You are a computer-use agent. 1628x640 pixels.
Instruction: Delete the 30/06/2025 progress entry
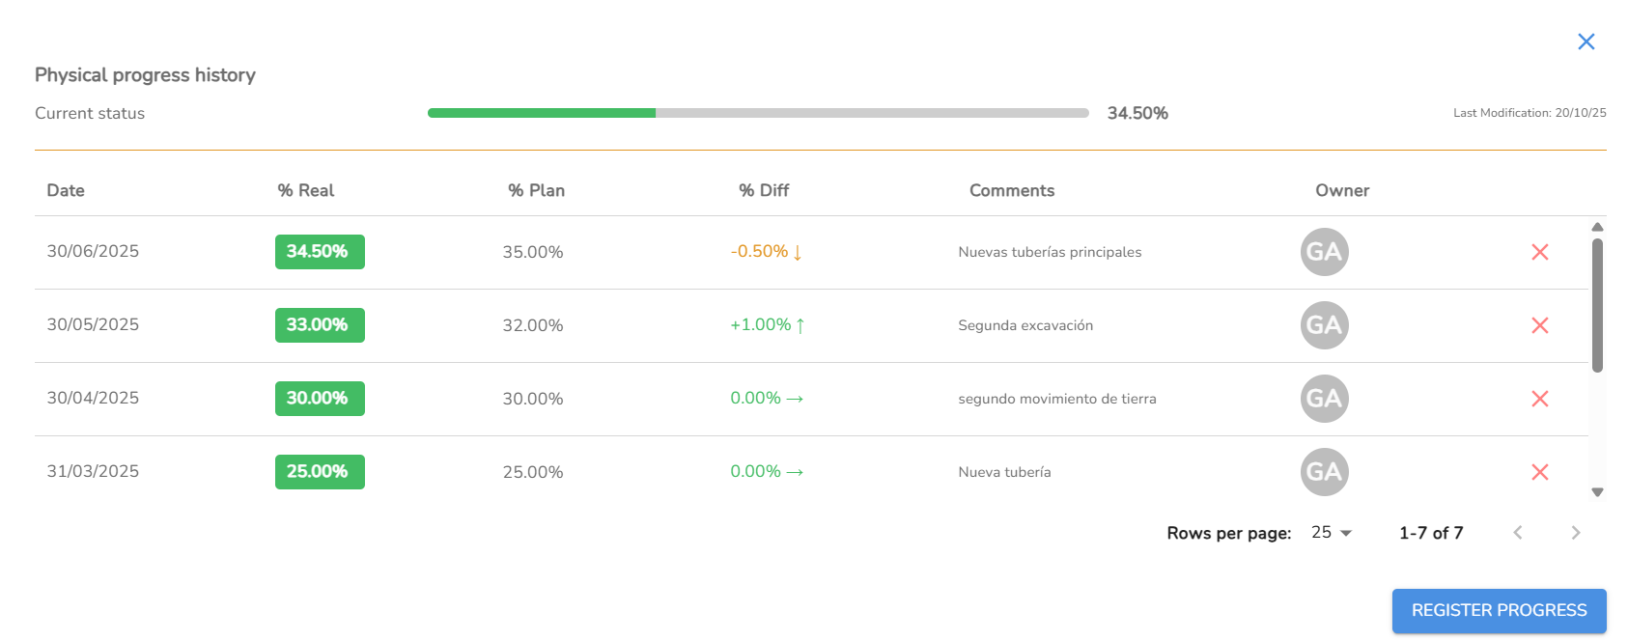1539,252
